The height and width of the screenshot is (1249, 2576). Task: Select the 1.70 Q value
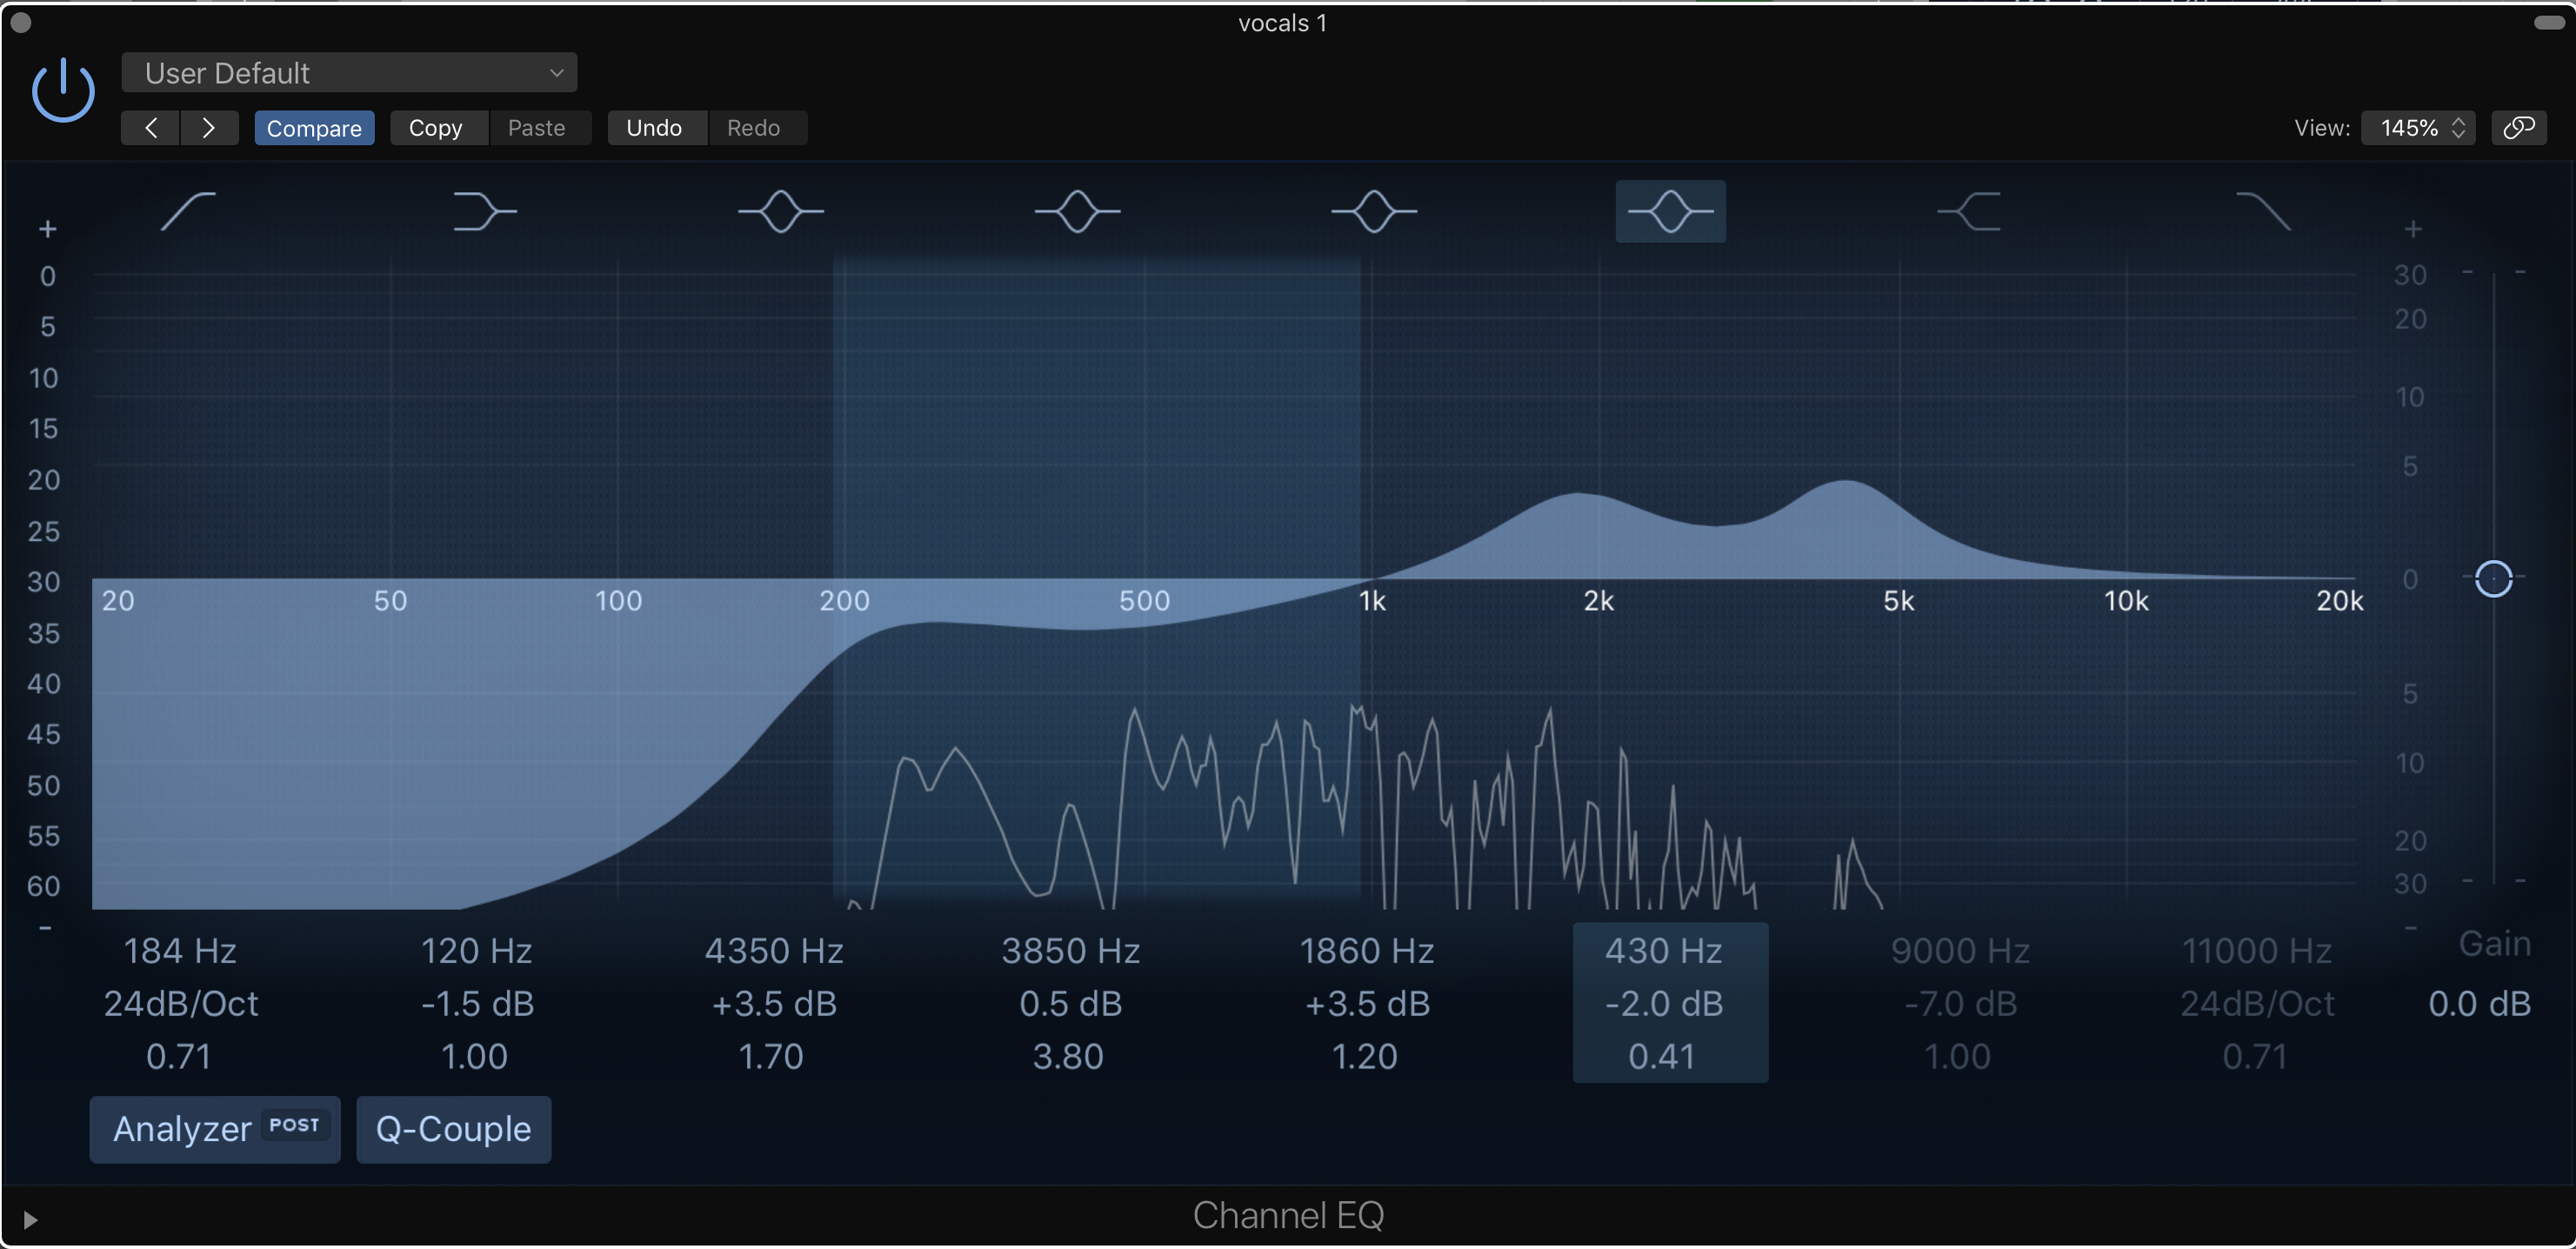tap(771, 1056)
